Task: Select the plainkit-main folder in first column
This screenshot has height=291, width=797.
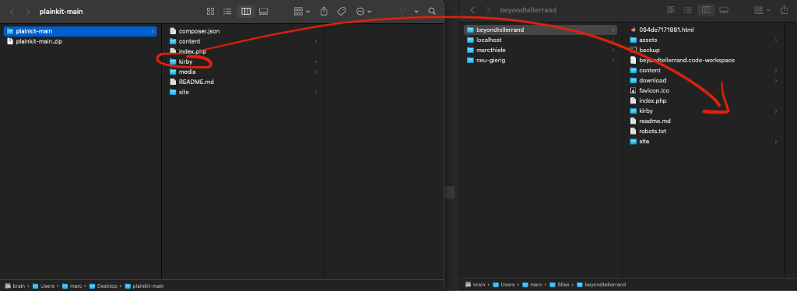Action: coord(80,31)
